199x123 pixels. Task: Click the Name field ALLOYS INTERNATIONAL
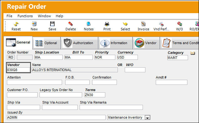75,70
